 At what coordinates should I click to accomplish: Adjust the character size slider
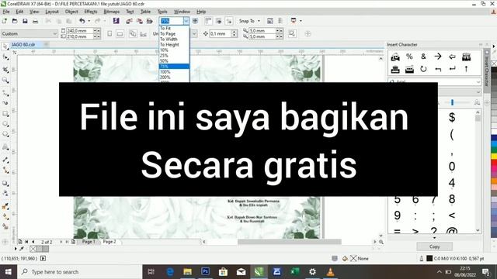pos(452,102)
